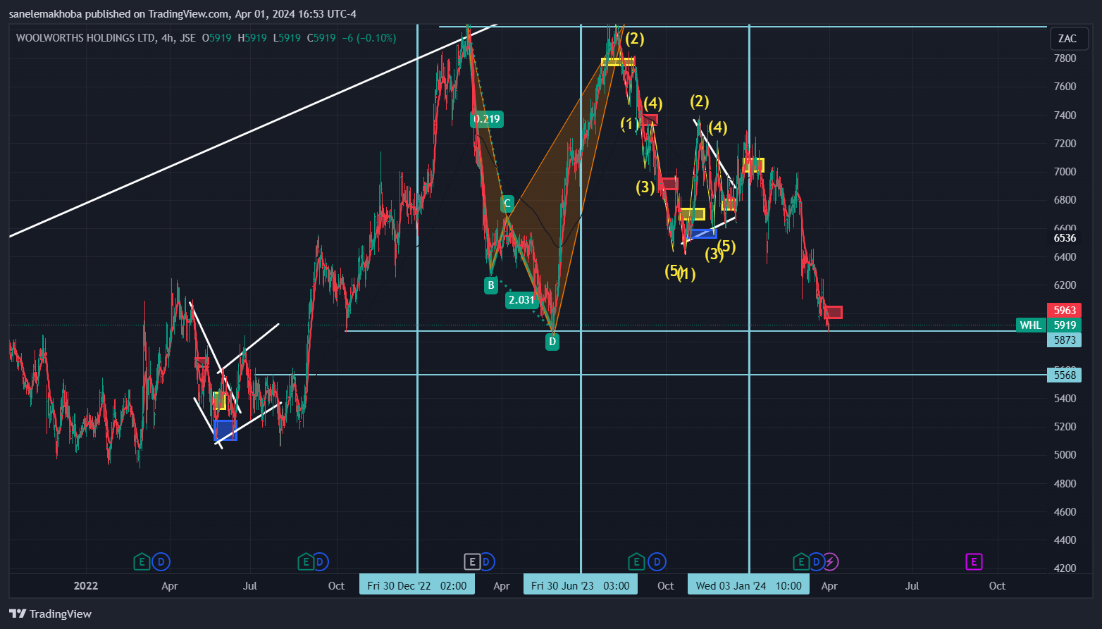The height and width of the screenshot is (629, 1102).
Task: Click the O5919 open value
Action: 216,38
